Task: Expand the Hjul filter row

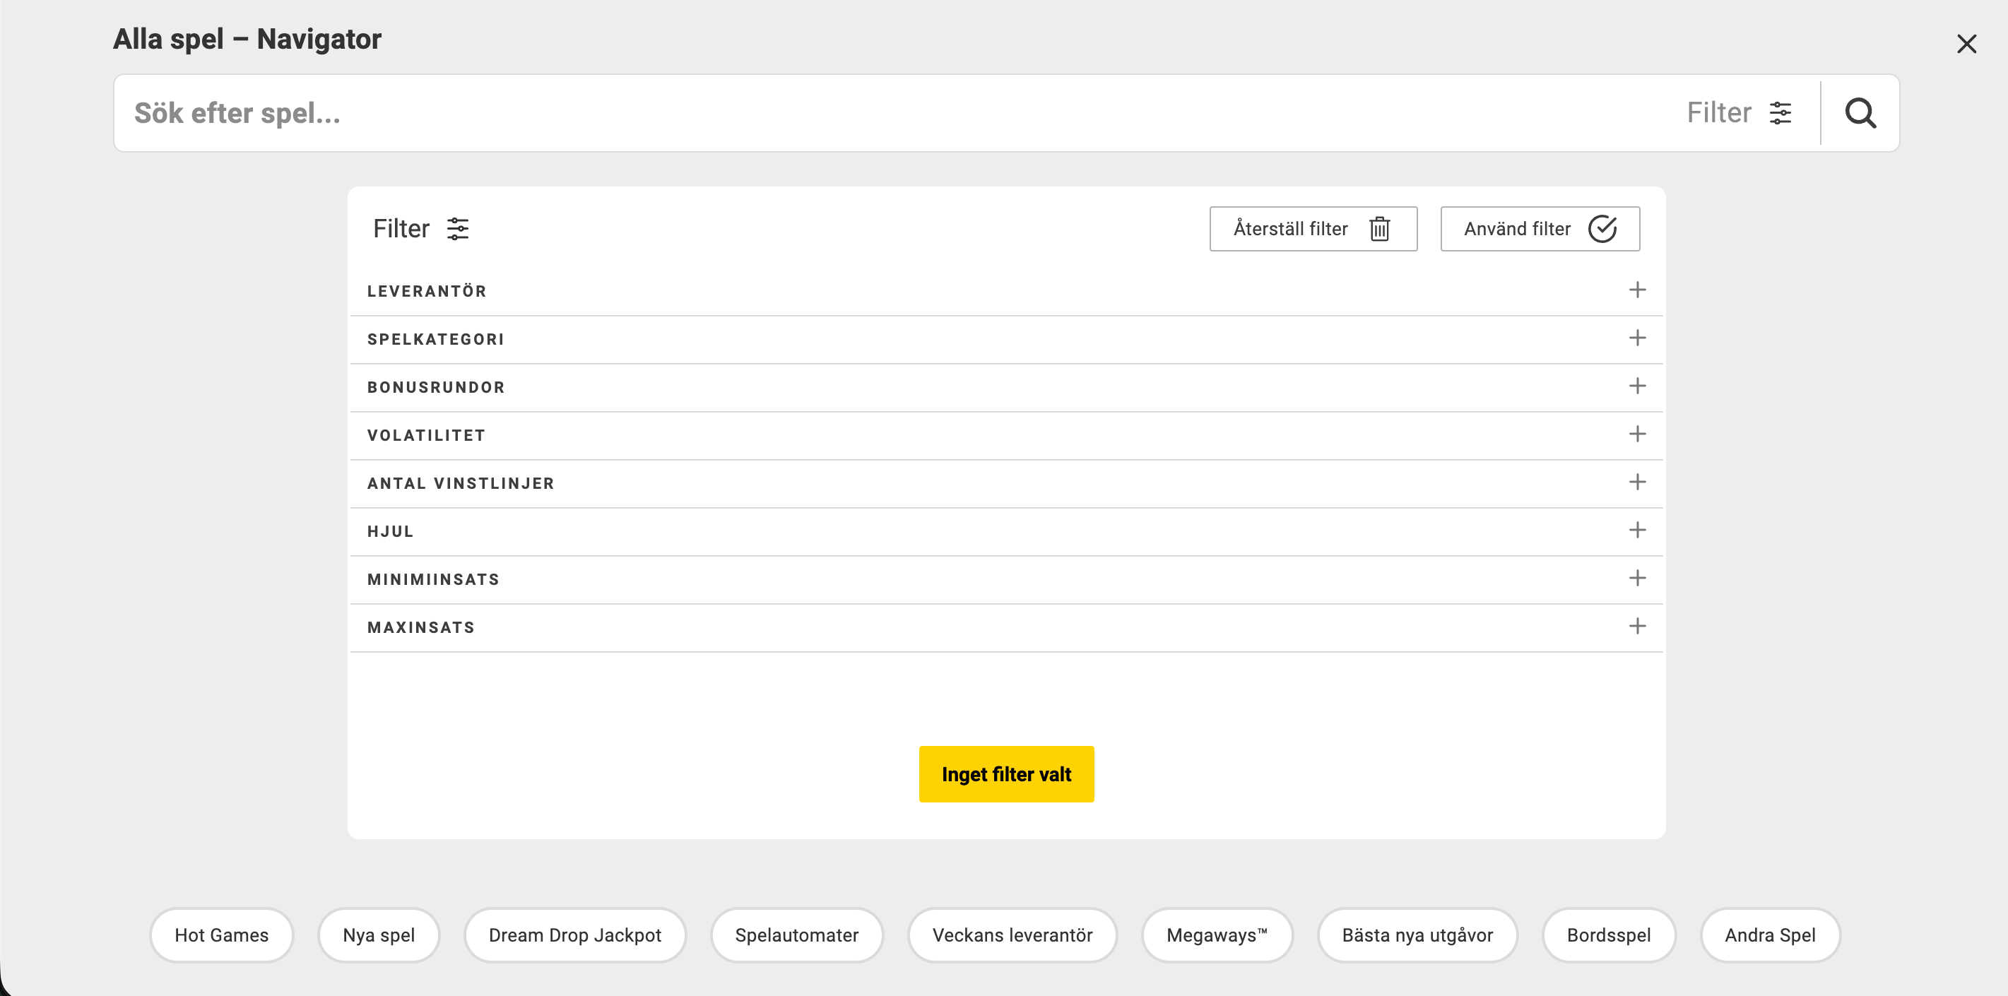Action: [1637, 530]
